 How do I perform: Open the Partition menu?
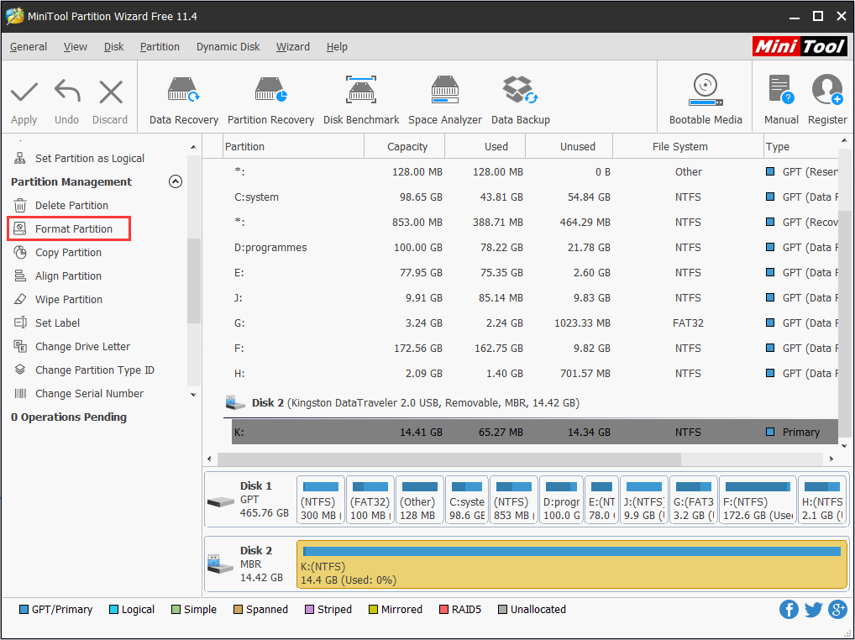tap(160, 47)
